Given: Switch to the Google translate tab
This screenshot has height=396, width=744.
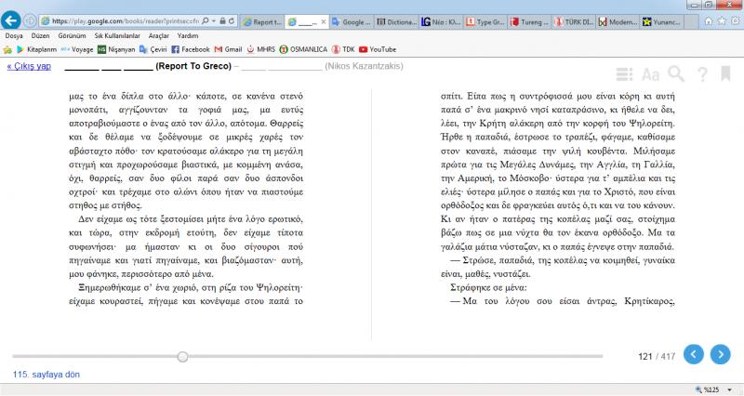Looking at the screenshot, I should pos(352,21).
